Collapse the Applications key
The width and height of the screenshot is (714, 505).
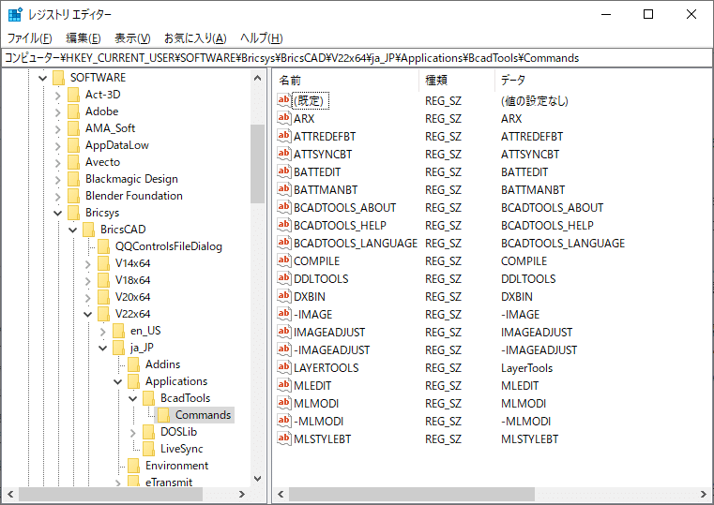point(118,381)
